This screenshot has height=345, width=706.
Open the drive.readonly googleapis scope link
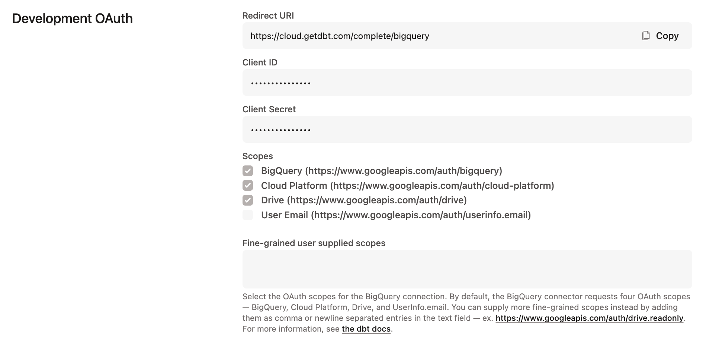[x=590, y=318]
